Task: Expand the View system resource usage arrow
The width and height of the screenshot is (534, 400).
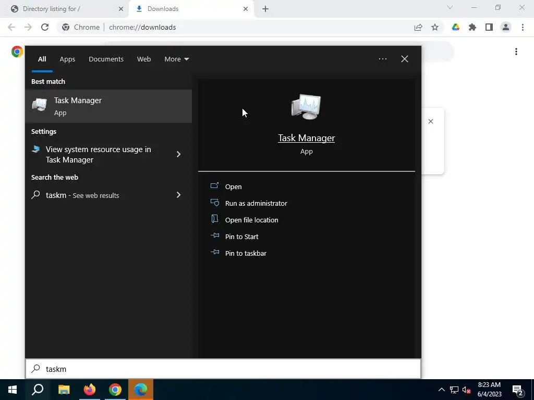Action: point(178,154)
